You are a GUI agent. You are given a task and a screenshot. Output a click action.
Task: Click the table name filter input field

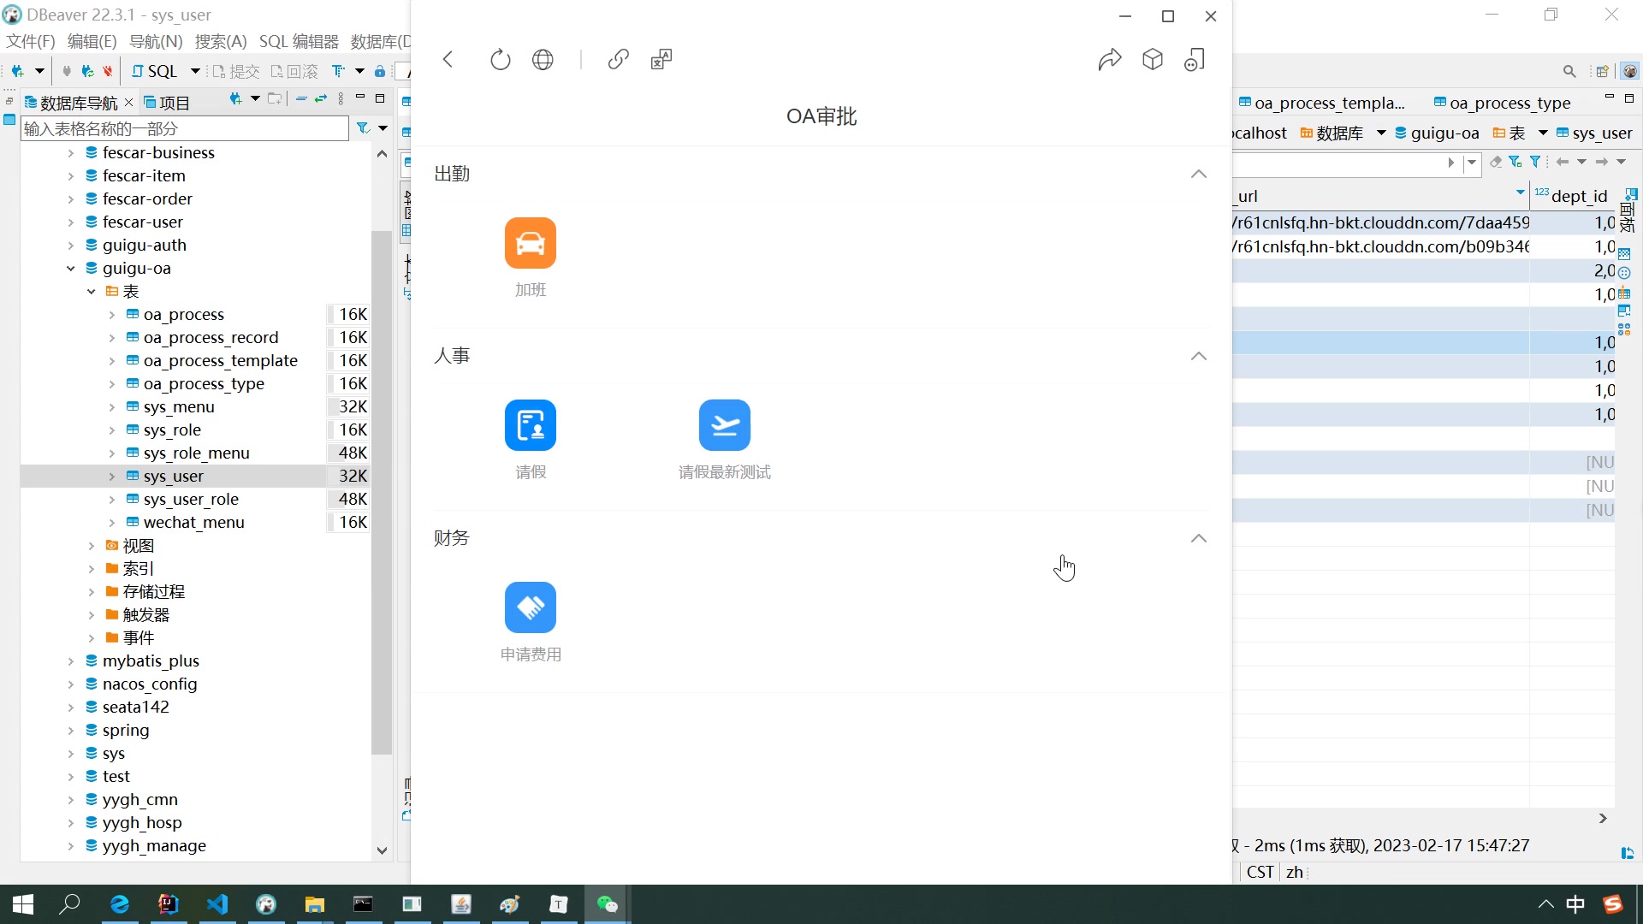coord(185,128)
